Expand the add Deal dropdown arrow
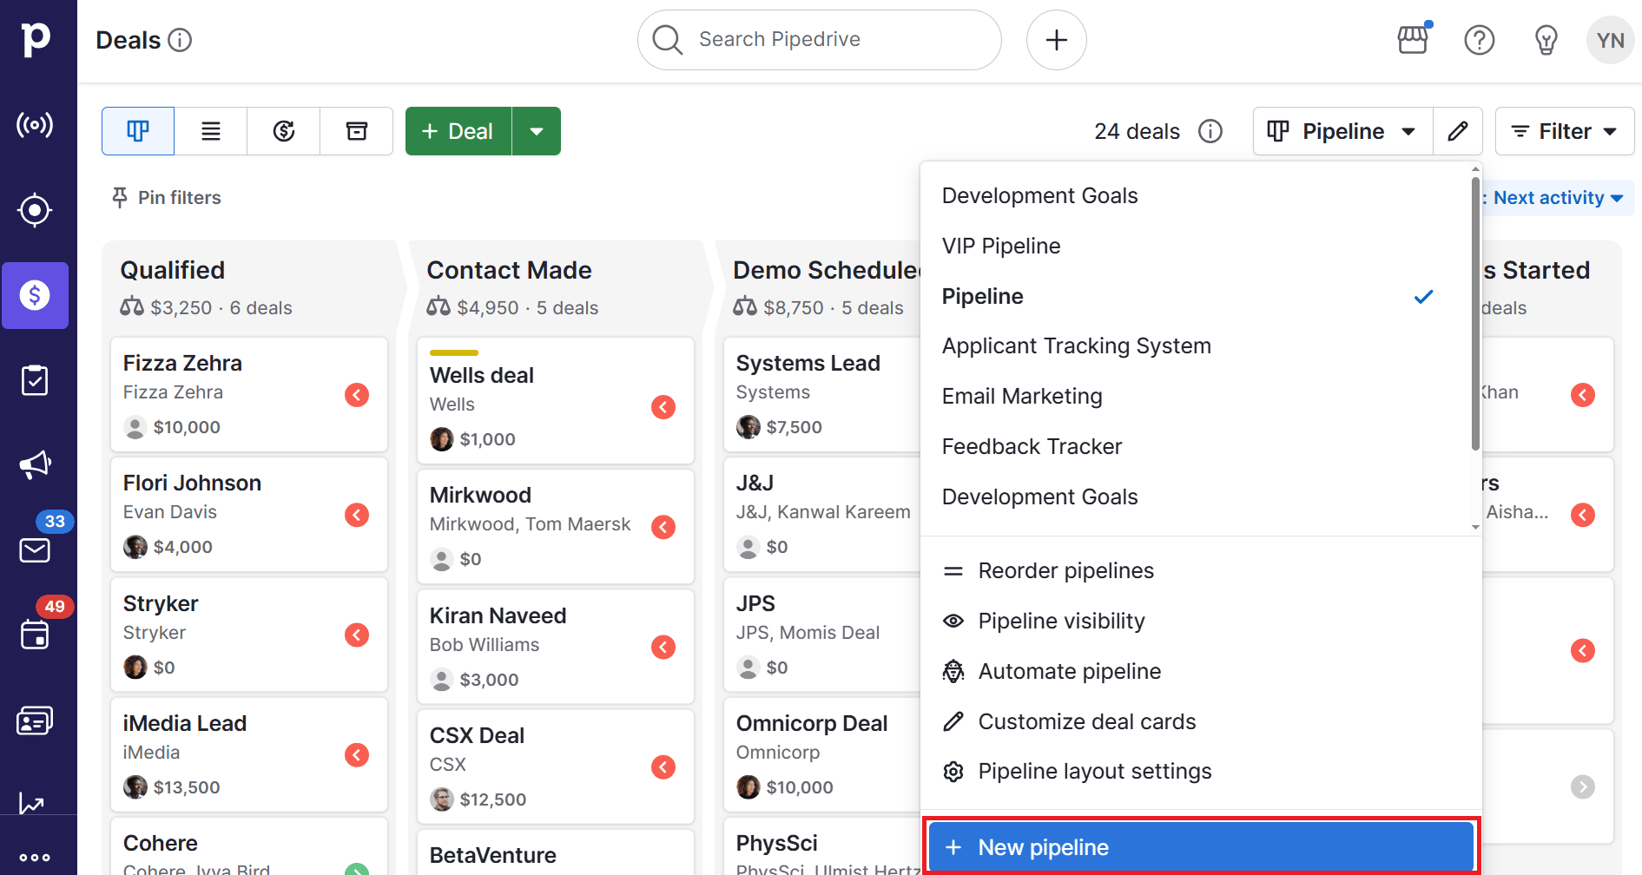 pyautogui.click(x=537, y=131)
